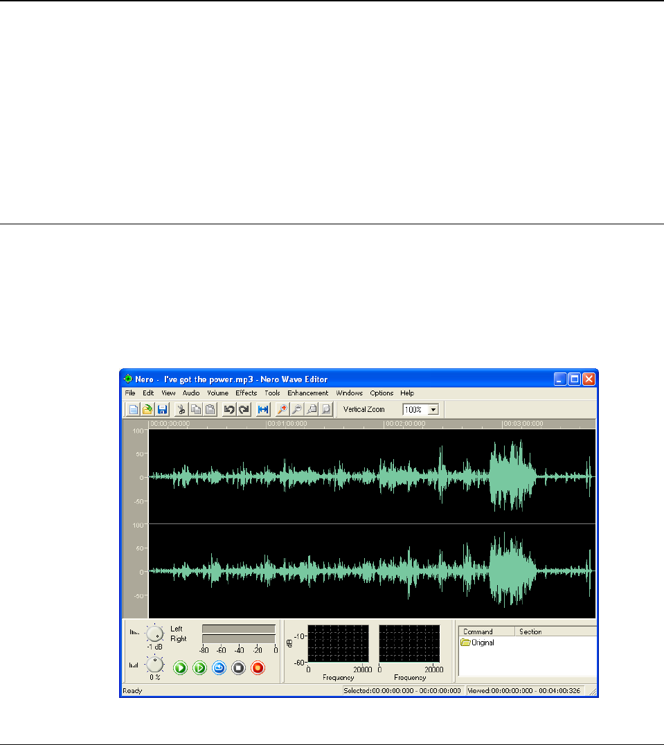Screen dimensions: 664x745
Task: Click inside the lower channel waveform
Action: click(372, 571)
